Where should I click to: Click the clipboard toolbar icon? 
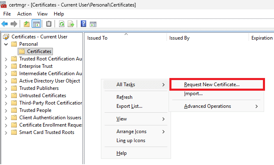49,24
